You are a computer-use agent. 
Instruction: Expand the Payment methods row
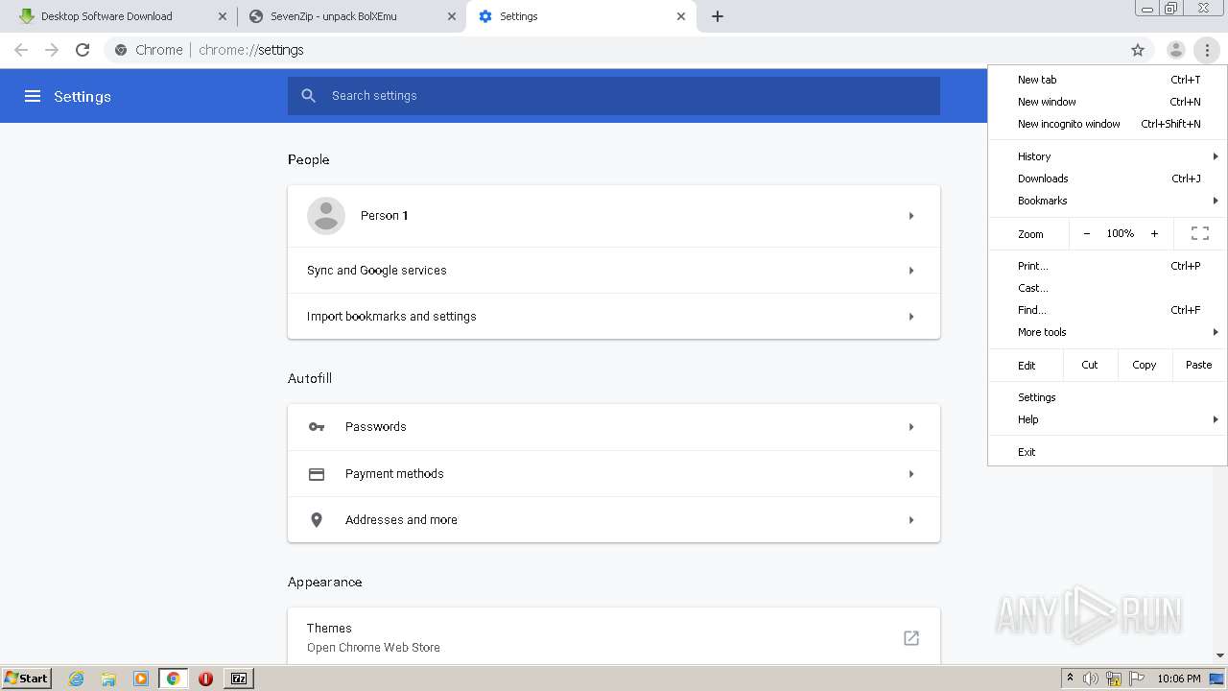[x=614, y=474]
